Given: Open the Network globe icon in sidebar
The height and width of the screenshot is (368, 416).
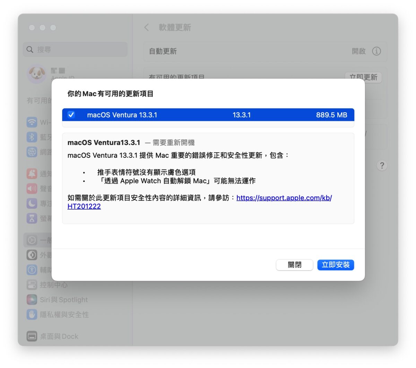Looking at the screenshot, I should (32, 152).
